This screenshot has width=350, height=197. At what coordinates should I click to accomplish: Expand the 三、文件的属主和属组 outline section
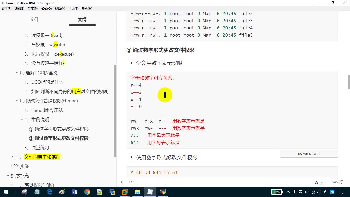tap(12, 157)
